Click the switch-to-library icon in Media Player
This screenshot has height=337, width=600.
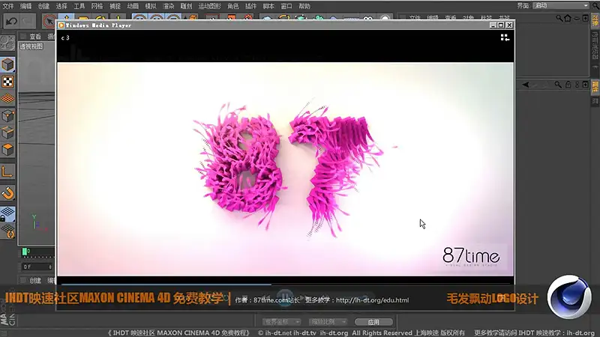[505, 37]
